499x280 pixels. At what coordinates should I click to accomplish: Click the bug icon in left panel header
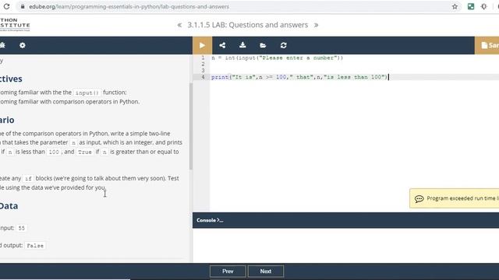coord(2,45)
